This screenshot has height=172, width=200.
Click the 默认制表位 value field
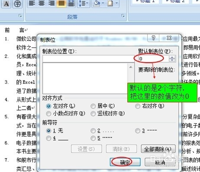[153, 59]
